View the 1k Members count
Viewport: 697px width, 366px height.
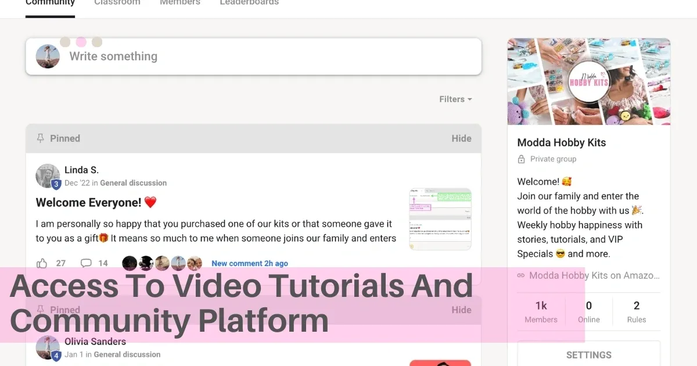[541, 311]
